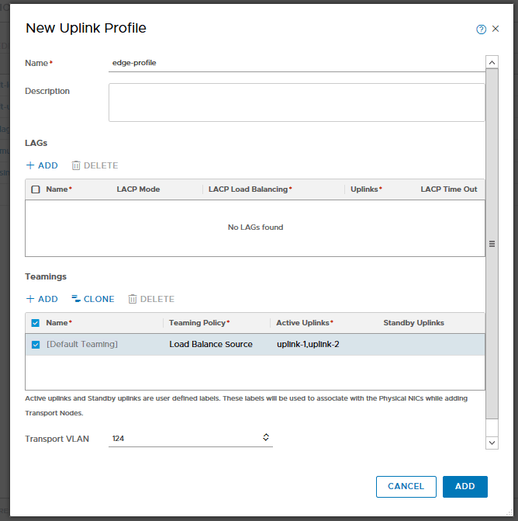Close the New Uplink Profile dialog

[496, 30]
